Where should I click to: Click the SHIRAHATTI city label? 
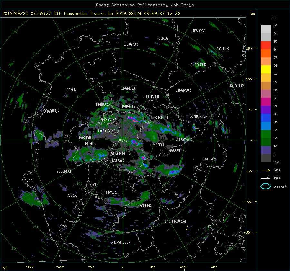[121, 153]
